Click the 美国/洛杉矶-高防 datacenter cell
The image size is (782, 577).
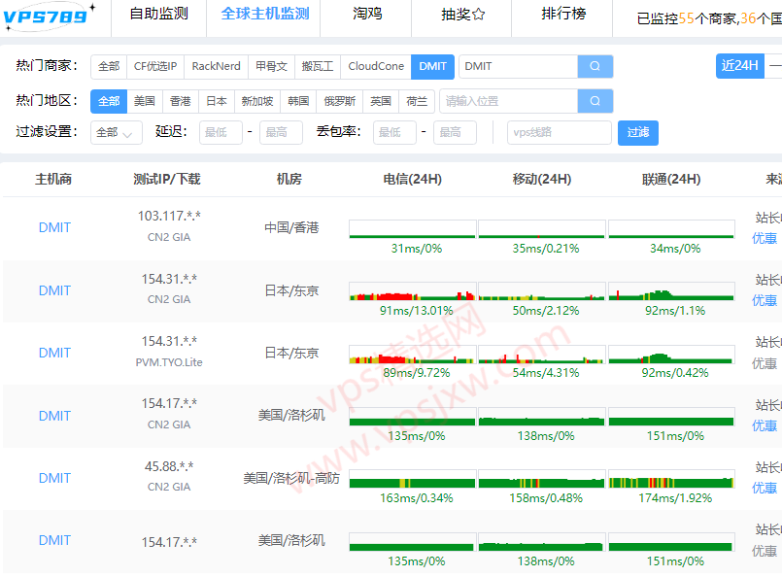coord(291,478)
